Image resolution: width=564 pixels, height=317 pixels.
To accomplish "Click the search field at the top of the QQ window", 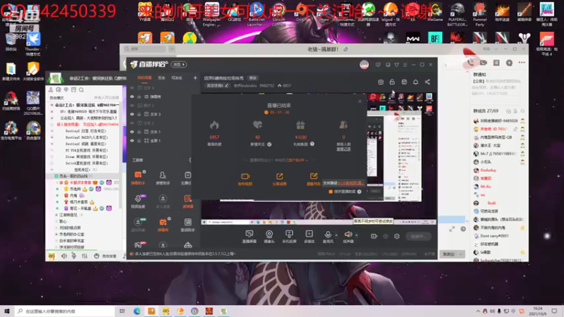I will tap(145, 49).
